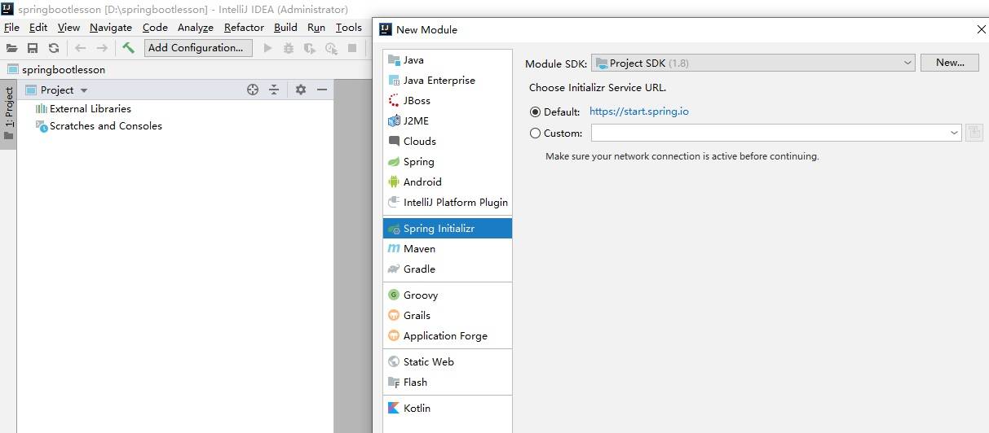Screen dimensions: 989x433
Task: Click the Build Project hammer icon
Action: coord(128,48)
